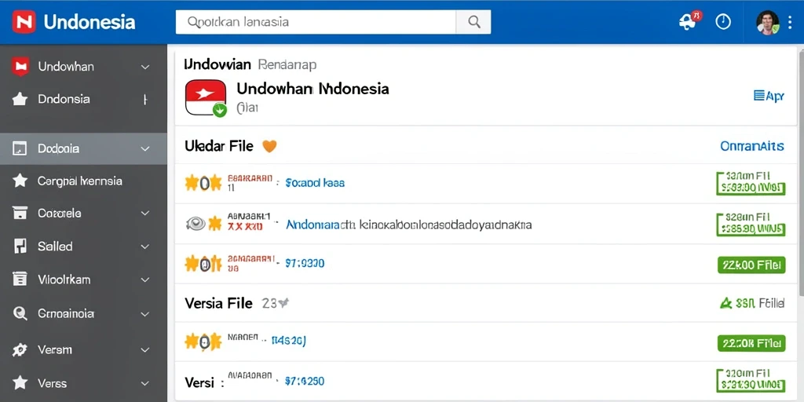This screenshot has height=402, width=804.
Task: Click the list icon beside Vilootrkam
Action: click(20, 280)
